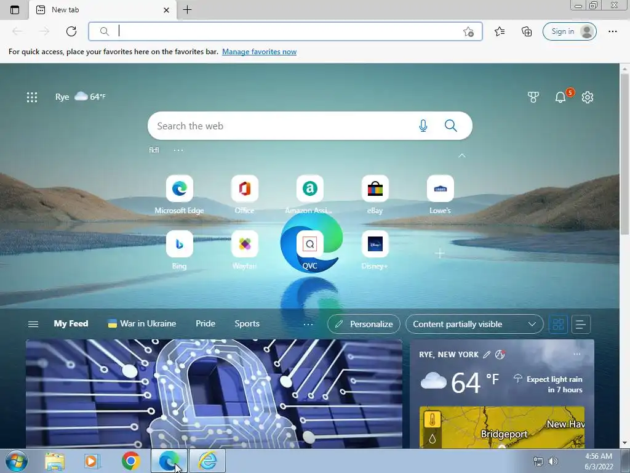Open the Bing quick link
This screenshot has width=630, height=473.
(179, 250)
